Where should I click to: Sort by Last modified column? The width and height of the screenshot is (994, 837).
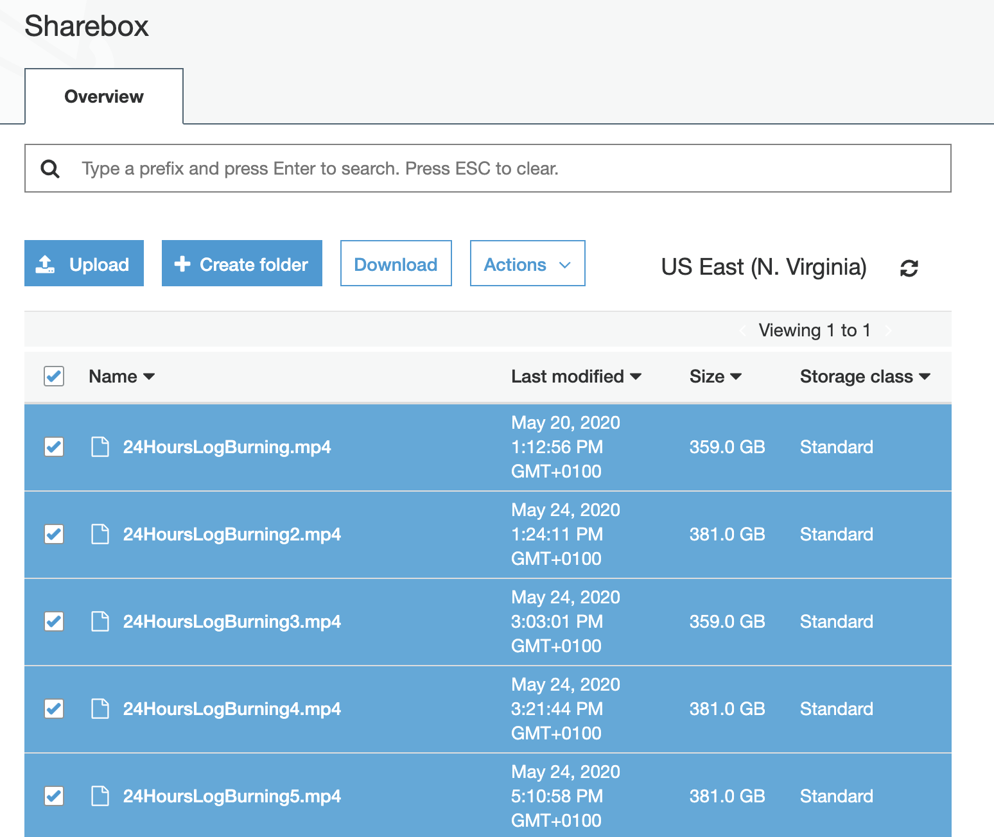[x=576, y=377]
